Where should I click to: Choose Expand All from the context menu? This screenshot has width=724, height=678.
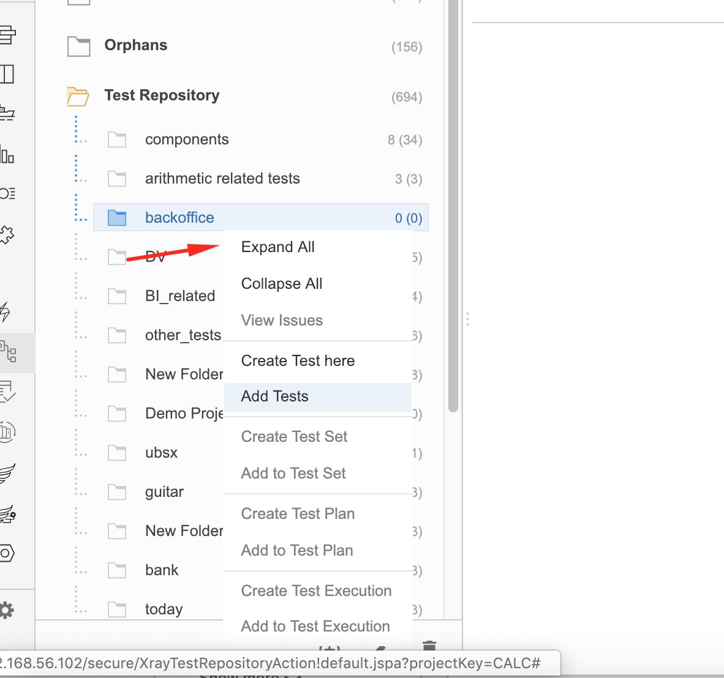point(278,247)
